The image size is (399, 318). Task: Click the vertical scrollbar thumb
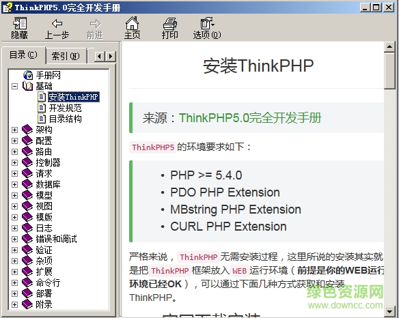point(389,71)
